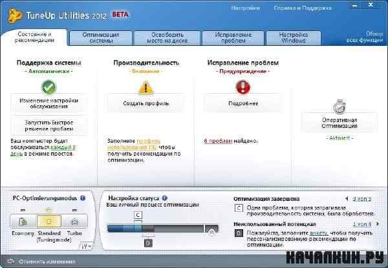Go to previous Оптимизация завершена item arrow

click(347, 199)
